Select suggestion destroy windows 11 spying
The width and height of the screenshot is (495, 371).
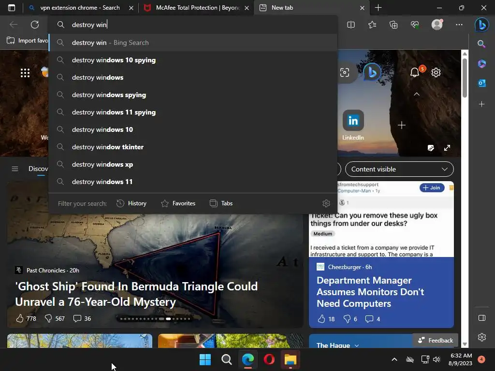tap(193, 112)
